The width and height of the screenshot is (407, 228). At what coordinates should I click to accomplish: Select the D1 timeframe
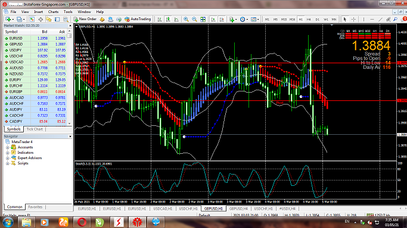(317, 20)
